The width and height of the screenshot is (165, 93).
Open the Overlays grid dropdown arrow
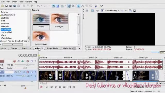click(x=126, y=11)
